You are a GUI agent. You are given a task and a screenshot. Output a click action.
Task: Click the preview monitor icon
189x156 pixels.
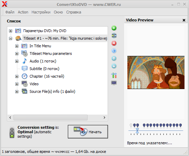coord(114,83)
